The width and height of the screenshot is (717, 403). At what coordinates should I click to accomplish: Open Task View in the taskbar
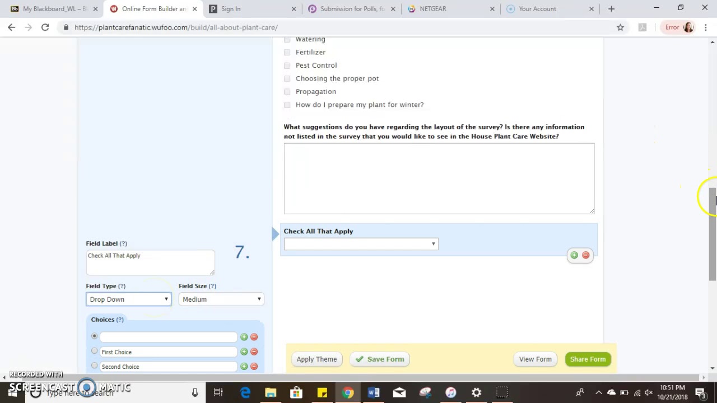(x=218, y=393)
